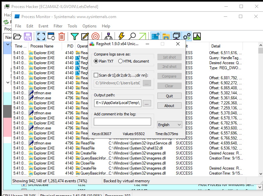Close the Regshot window
Image resolution: width=263 pixels, height=196 pixels.
click(x=178, y=44)
